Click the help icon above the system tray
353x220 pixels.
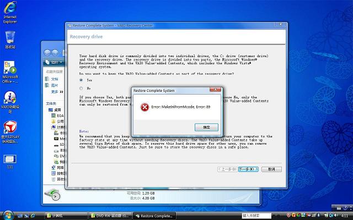click(x=345, y=208)
